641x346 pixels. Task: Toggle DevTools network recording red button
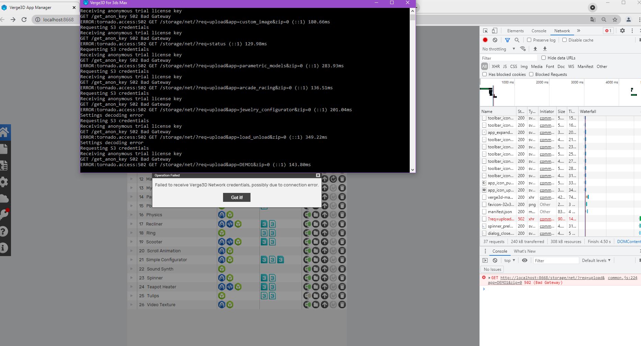(x=485, y=40)
